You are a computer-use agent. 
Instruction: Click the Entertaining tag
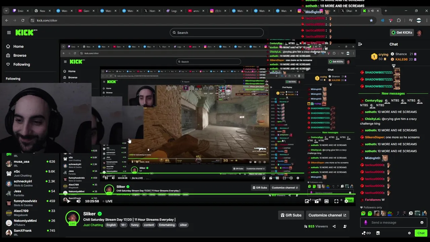[167, 225]
